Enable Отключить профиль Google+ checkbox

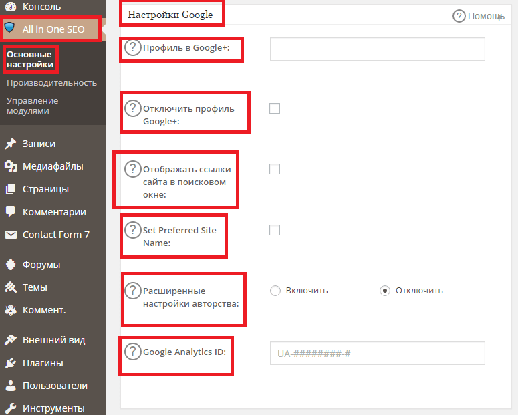(275, 108)
